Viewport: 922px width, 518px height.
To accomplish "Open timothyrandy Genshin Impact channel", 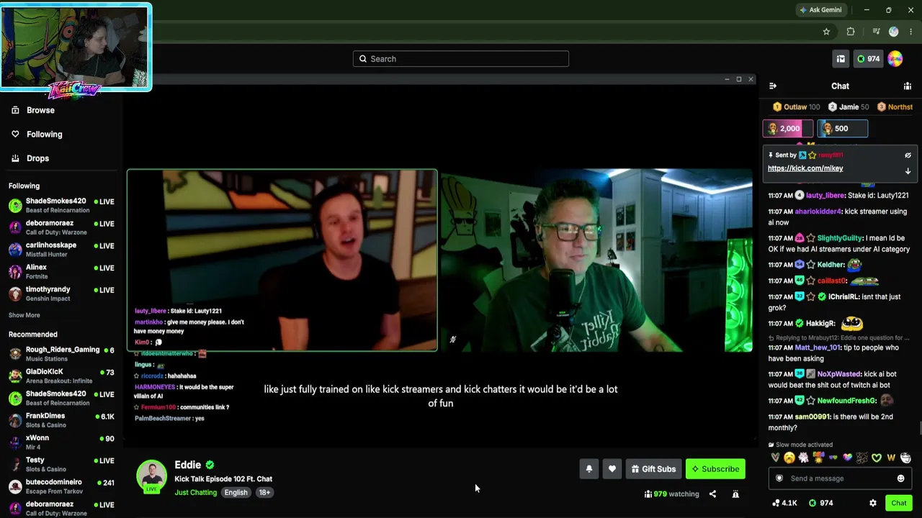I will (x=62, y=294).
